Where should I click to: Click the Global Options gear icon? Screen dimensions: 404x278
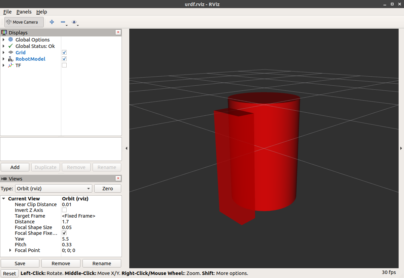(x=10, y=39)
